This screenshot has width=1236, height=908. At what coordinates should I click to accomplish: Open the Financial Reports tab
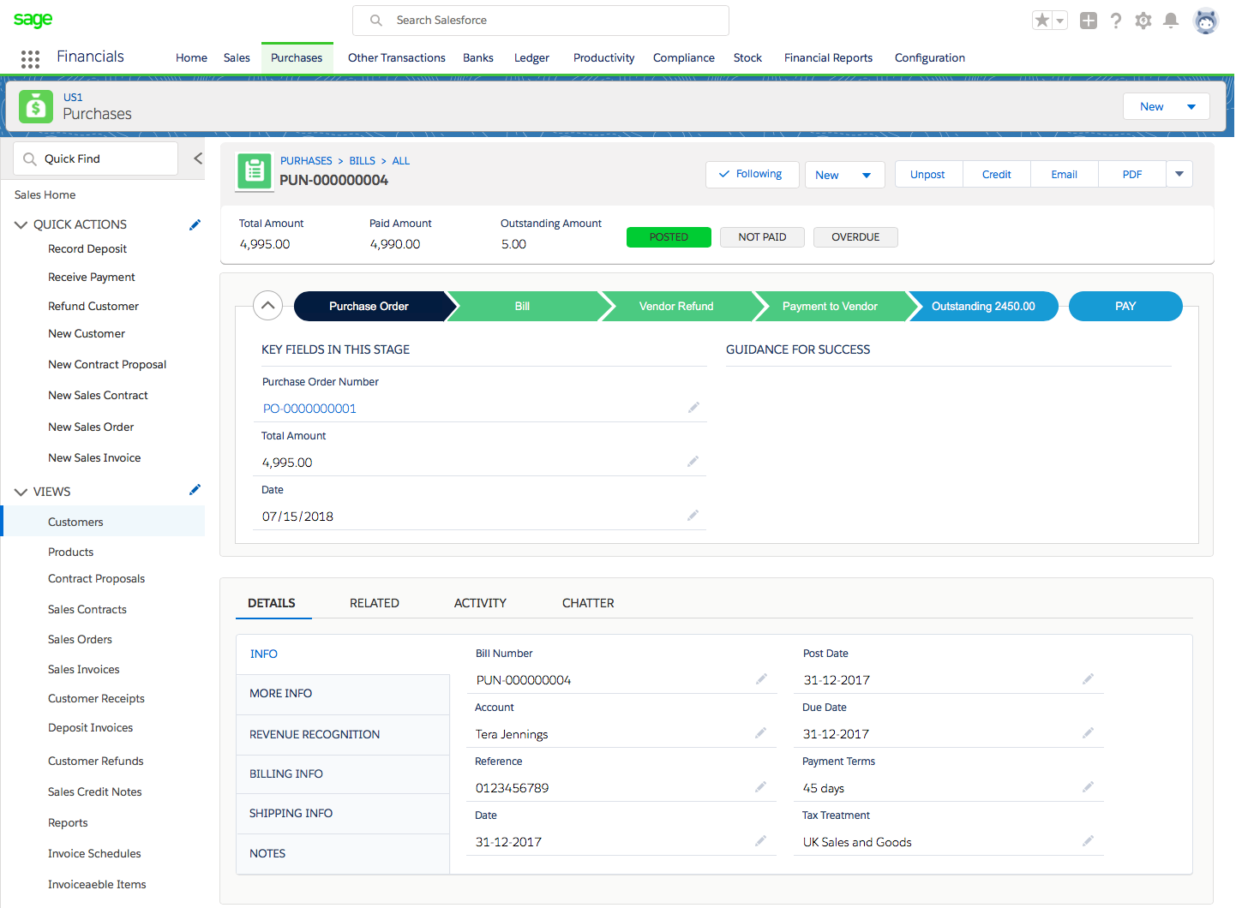828,58
